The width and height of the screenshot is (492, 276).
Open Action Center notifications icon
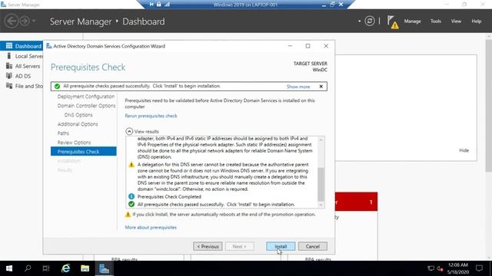tap(479, 268)
